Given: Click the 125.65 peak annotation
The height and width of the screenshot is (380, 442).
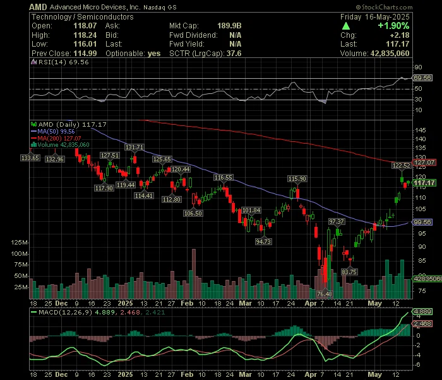Looking at the screenshot, I should tap(162, 159).
